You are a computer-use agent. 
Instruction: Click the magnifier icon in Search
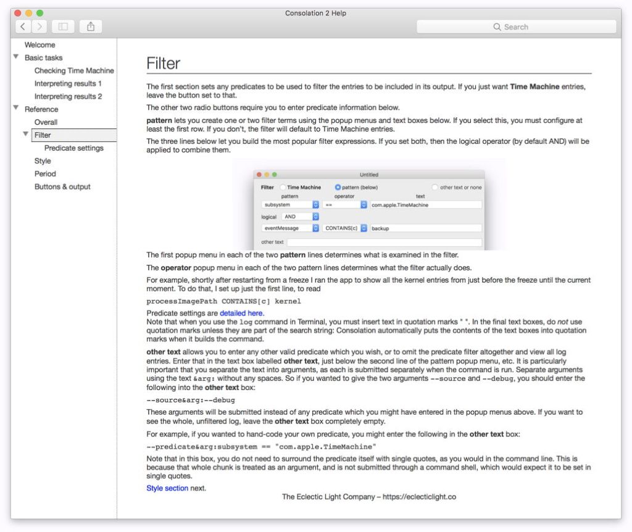click(x=497, y=27)
